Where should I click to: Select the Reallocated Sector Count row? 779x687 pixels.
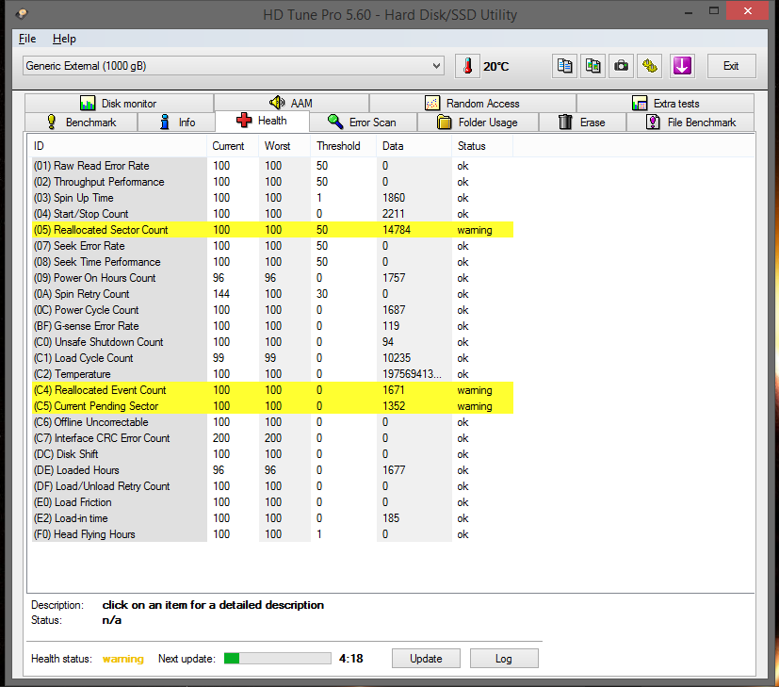click(272, 230)
